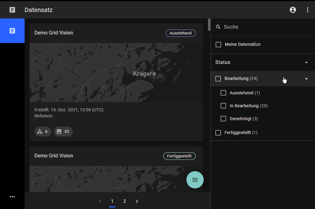This screenshot has height=209, width=315.
Task: Open the Kragerø map thumbnail
Action: click(116, 73)
